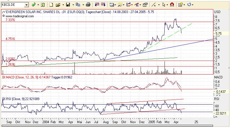Click the open folder icon
Viewport: 230px width, 129px height.
58,5
